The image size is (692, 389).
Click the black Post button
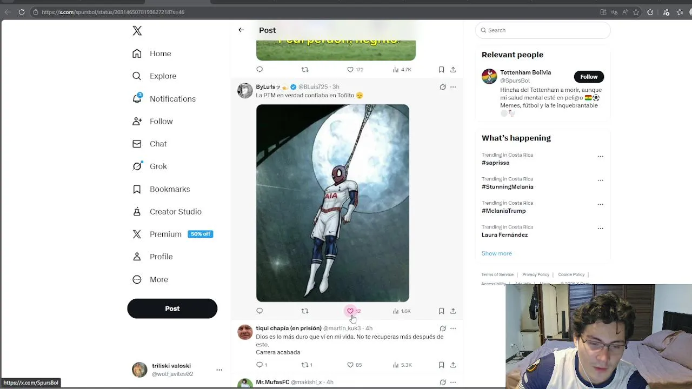(172, 308)
